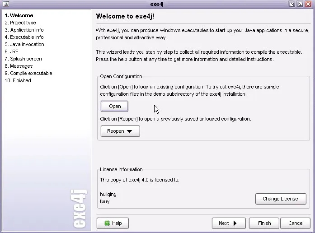The image size is (315, 233).
Task: Close the exe4j window
Action: click(308, 4)
